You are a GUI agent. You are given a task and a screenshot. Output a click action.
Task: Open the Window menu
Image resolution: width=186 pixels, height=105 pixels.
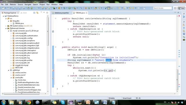coord(54,5)
